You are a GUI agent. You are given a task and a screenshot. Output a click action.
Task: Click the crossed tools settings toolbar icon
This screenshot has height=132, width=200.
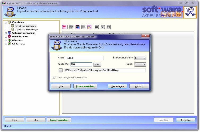[89, 27]
